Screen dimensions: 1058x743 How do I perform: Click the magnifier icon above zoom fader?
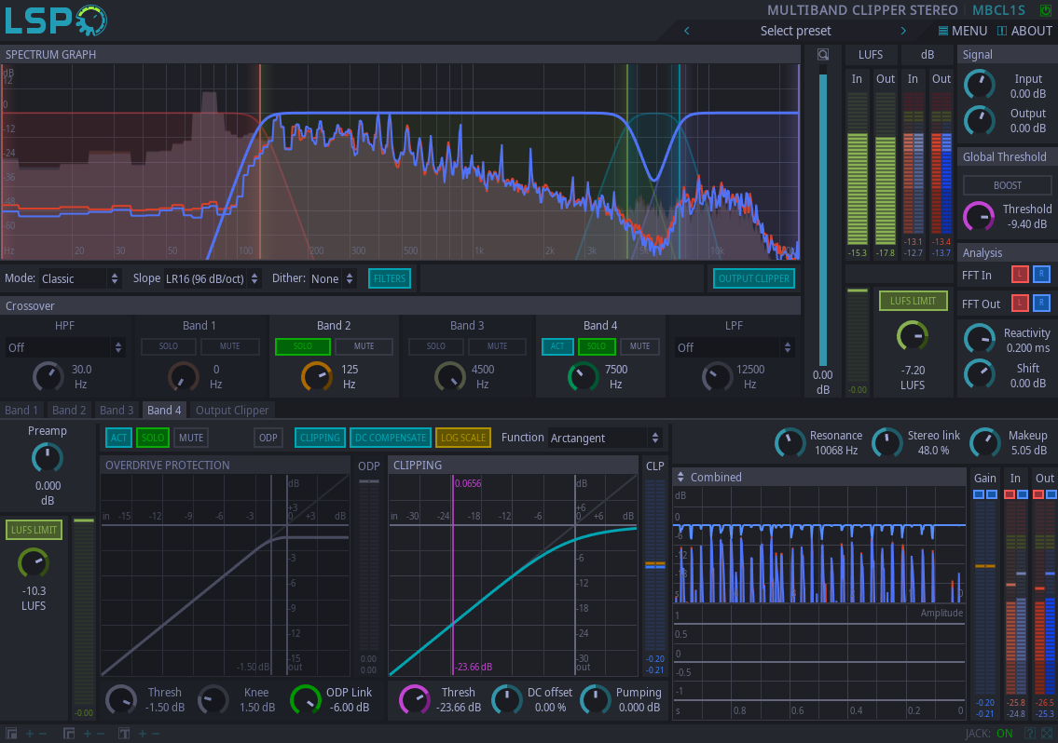coord(822,55)
